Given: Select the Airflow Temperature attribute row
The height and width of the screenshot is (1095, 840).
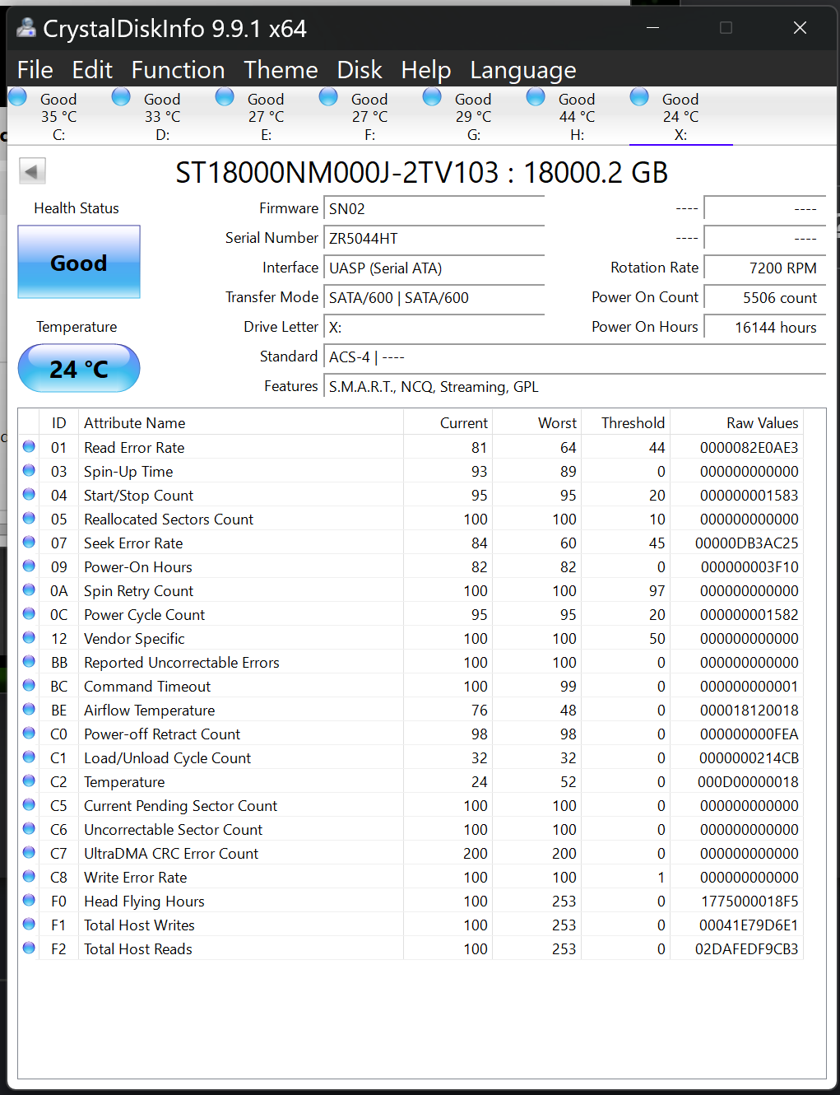Looking at the screenshot, I should coord(411,710).
